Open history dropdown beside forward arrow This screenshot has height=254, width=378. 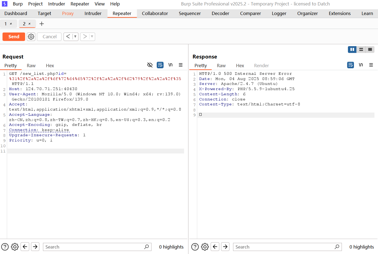tap(92, 37)
